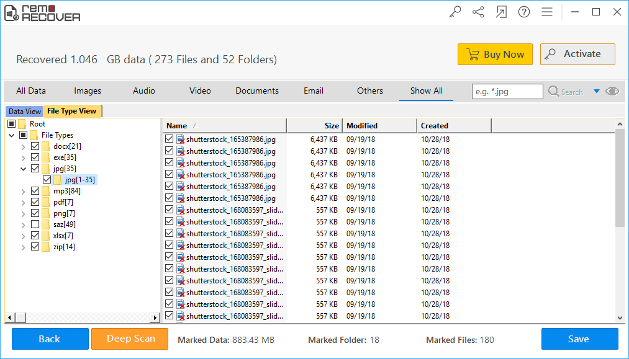Start a Deep Scan

[x=129, y=339]
